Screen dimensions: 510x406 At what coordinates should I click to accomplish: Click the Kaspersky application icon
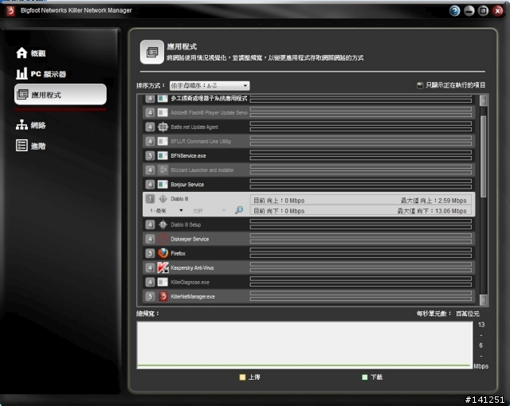point(163,267)
